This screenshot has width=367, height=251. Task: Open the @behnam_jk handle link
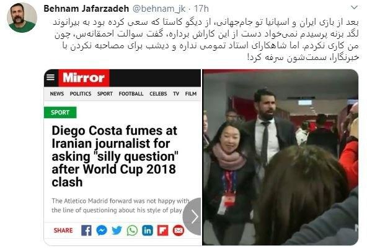(x=159, y=9)
